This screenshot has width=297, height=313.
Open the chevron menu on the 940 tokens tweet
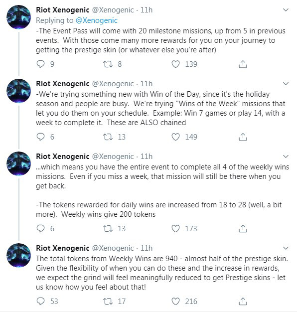coord(286,248)
